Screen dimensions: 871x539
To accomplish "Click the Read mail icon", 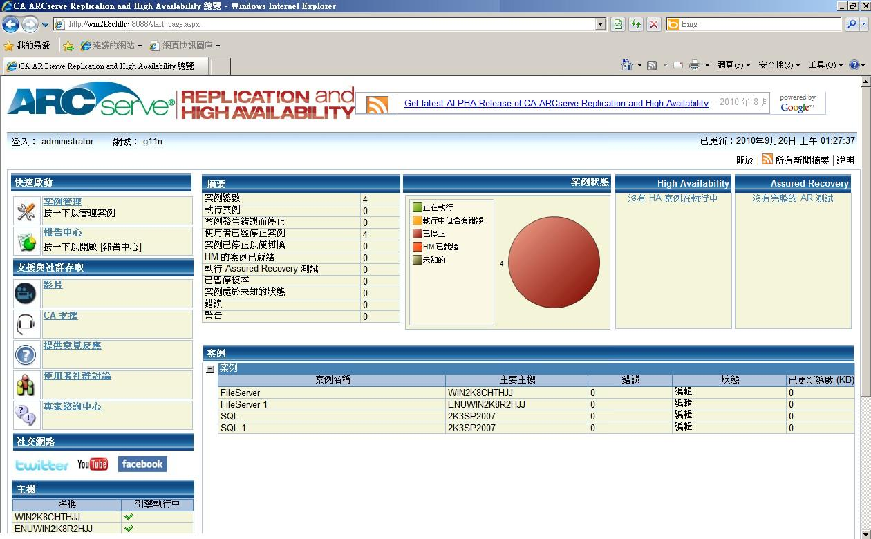I will pyautogui.click(x=677, y=65).
